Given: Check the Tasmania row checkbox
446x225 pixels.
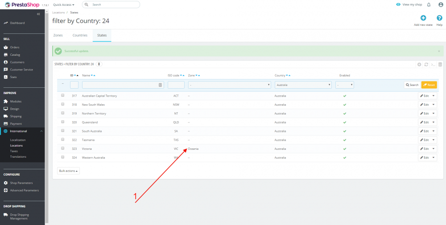Looking at the screenshot, I should (62, 139).
